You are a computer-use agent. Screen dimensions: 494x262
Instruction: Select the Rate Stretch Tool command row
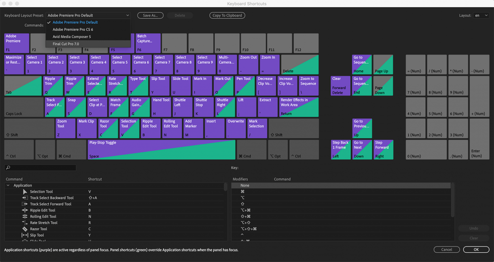113,223
